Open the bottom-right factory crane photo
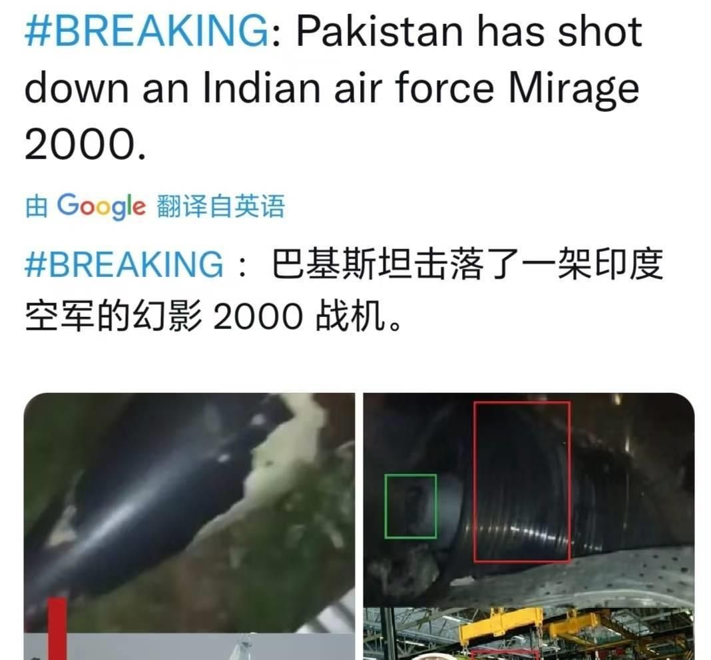 tap(529, 634)
